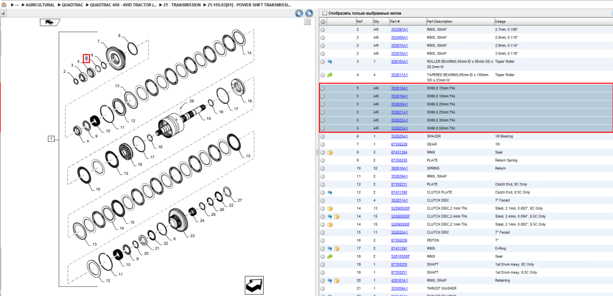Click the tractor tag icon above diagram
This screenshot has height=296, width=613.
(49, 22)
